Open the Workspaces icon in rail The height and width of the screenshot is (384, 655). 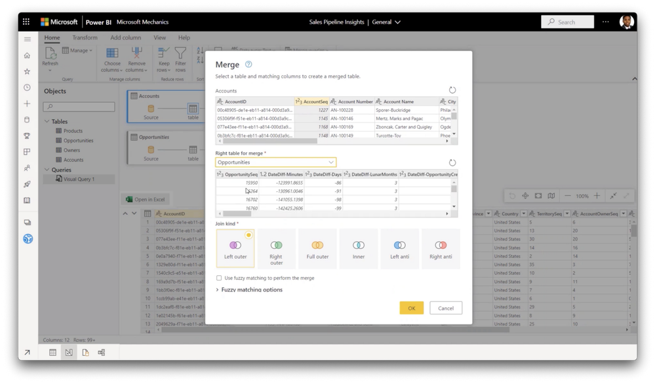[27, 222]
